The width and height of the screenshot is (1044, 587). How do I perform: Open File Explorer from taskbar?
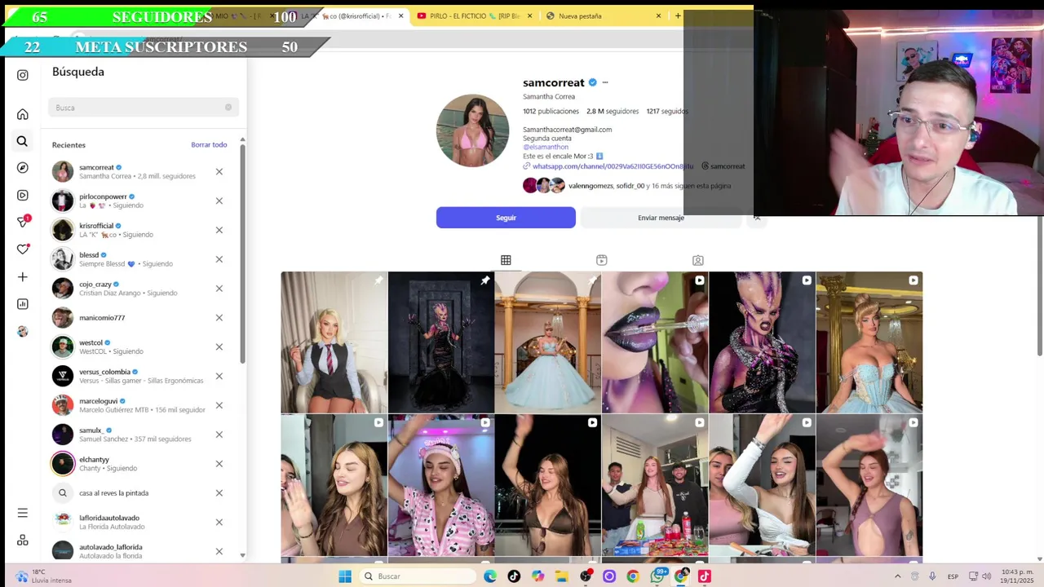(x=561, y=576)
